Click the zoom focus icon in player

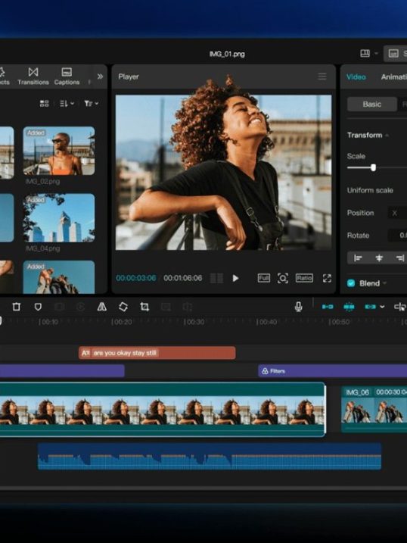tap(283, 278)
